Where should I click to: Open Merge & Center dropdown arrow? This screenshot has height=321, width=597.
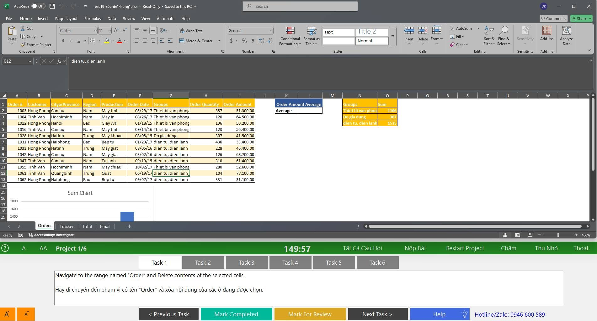[219, 41]
